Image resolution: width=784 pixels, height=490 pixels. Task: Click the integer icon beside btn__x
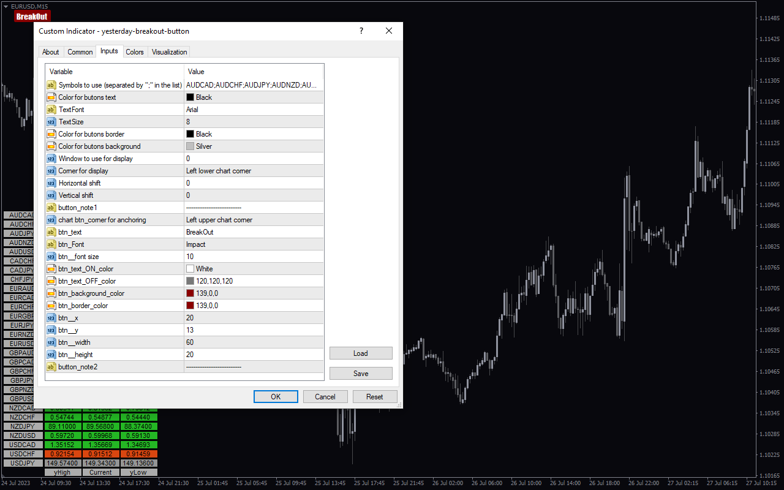coord(51,318)
